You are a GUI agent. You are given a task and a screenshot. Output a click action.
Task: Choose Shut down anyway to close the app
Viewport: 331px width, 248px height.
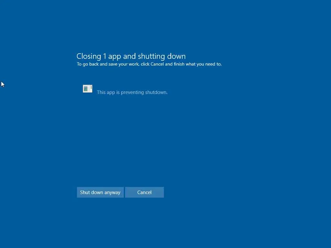[100, 192]
